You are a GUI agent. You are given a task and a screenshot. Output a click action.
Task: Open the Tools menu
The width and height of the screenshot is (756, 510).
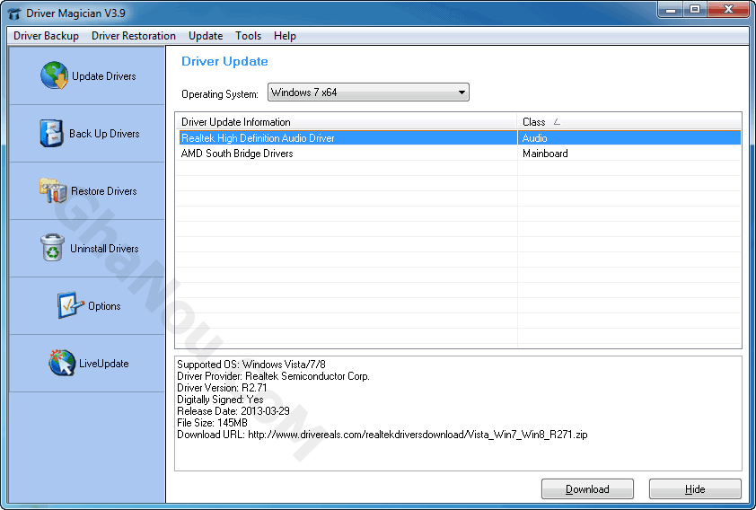(248, 36)
